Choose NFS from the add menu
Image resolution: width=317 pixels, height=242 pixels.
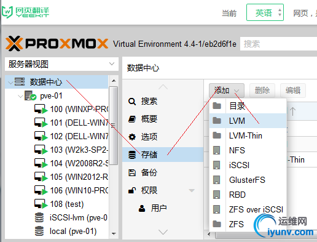(x=248, y=150)
